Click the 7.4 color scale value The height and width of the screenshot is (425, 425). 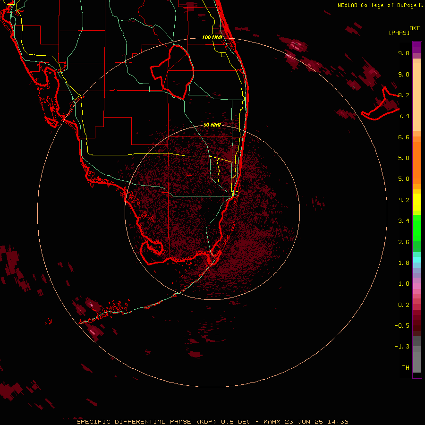click(x=404, y=116)
